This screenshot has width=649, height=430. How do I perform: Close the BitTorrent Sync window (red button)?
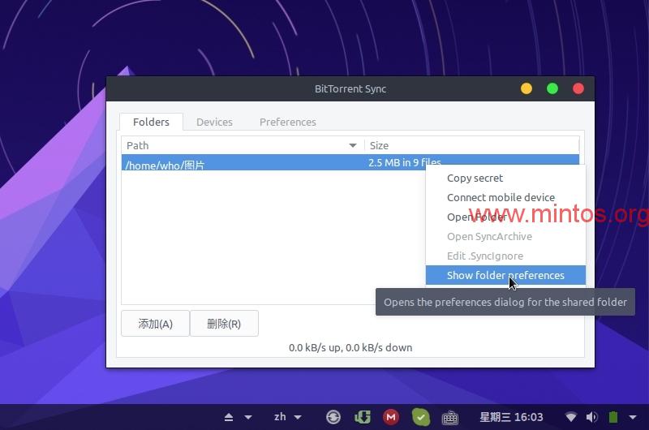[578, 88]
